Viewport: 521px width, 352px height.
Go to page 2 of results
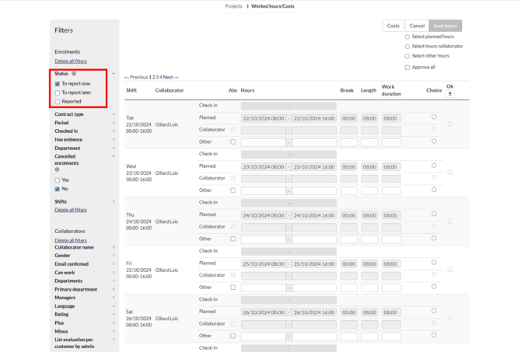click(154, 78)
